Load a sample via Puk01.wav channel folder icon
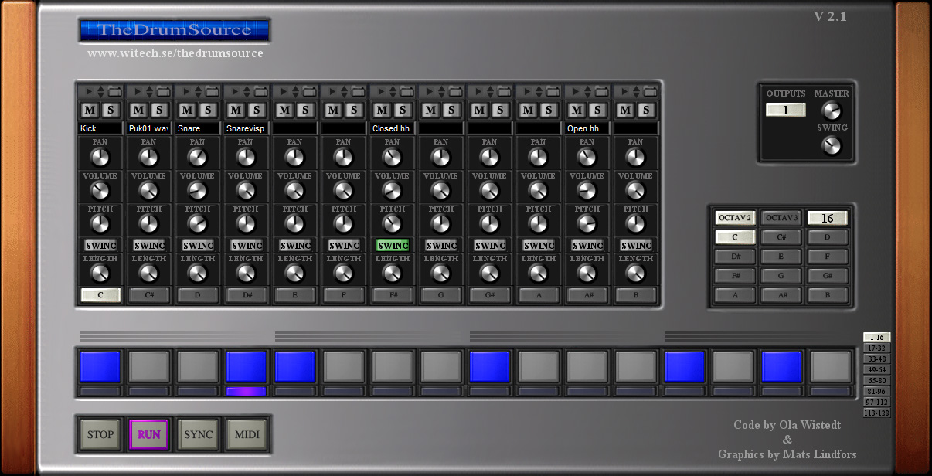The image size is (932, 476). 163,91
